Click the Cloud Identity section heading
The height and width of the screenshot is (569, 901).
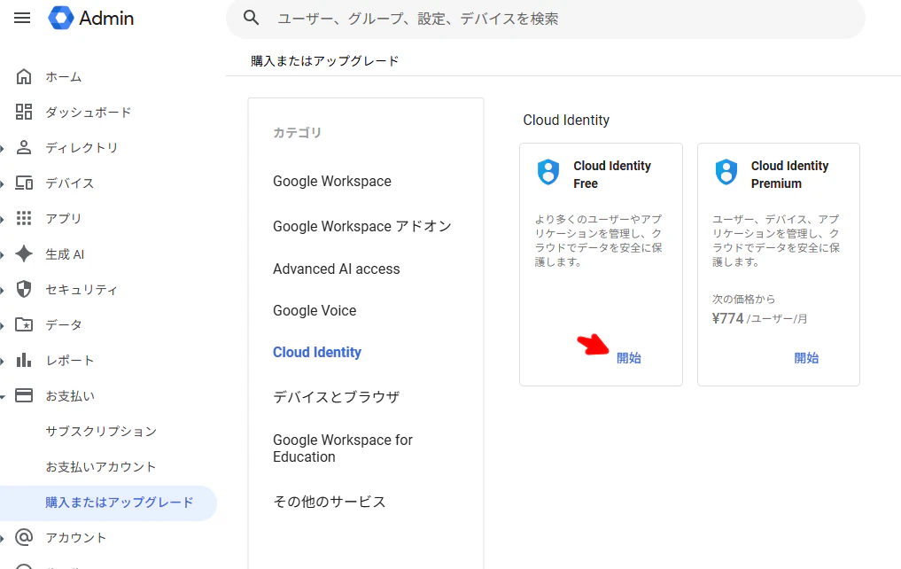tap(566, 120)
